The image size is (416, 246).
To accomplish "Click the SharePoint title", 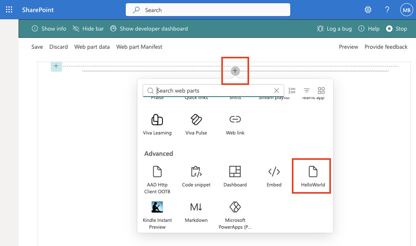I will point(38,10).
